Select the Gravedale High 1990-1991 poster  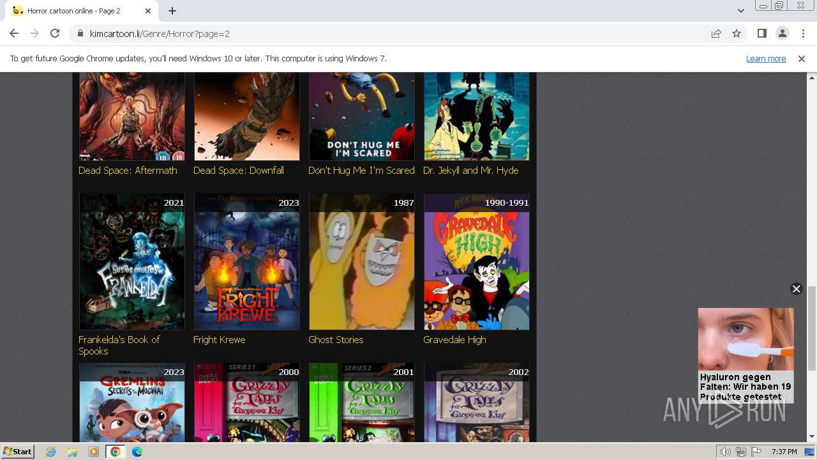(477, 262)
